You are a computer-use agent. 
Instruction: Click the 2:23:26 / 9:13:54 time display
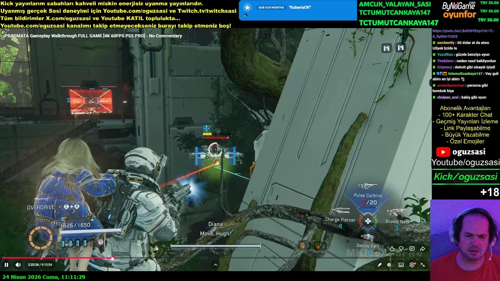point(40,265)
